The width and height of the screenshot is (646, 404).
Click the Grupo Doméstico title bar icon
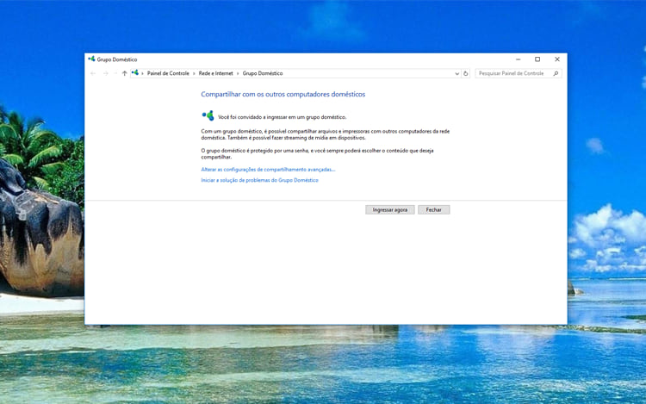91,59
